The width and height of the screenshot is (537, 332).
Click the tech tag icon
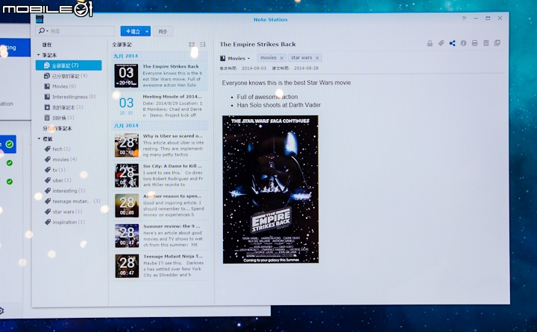(48, 149)
